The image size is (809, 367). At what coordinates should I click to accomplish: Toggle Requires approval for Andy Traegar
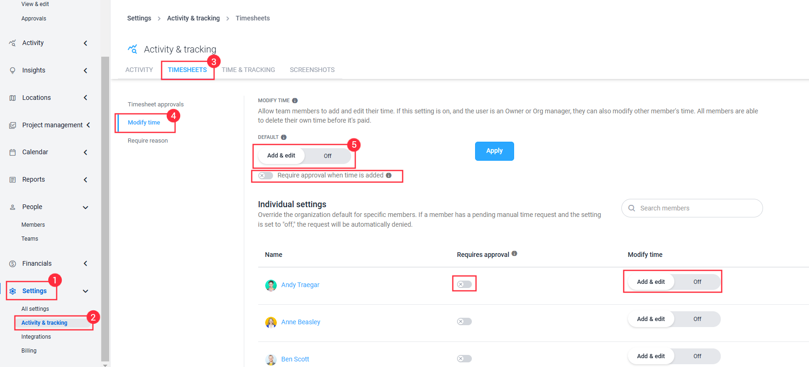click(464, 284)
